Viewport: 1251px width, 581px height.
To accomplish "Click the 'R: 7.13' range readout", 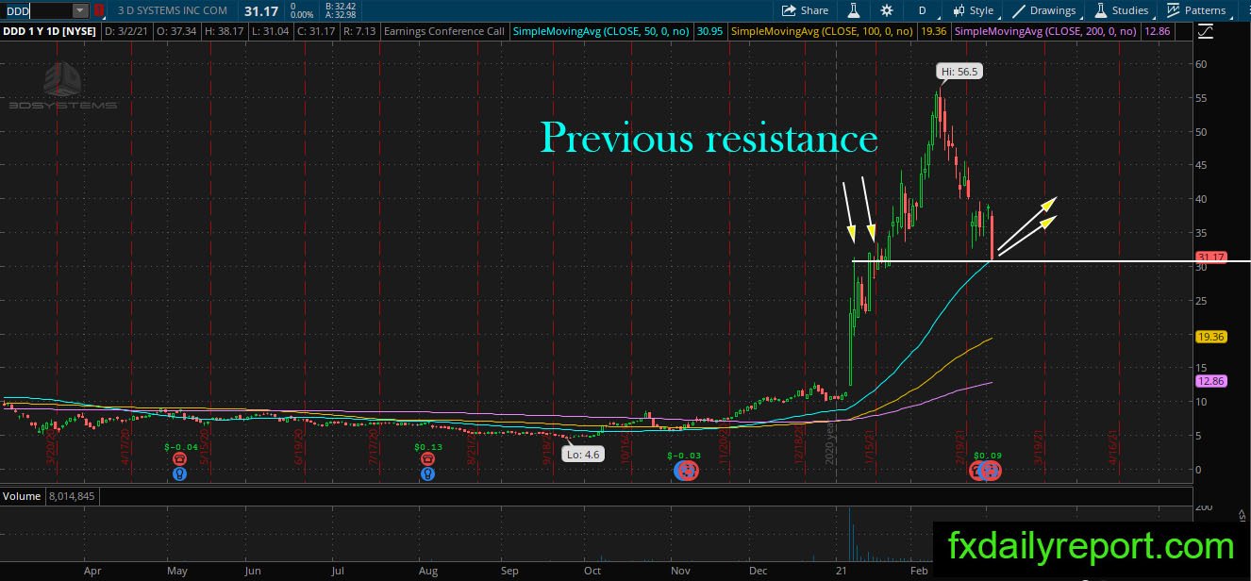I will tap(359, 32).
